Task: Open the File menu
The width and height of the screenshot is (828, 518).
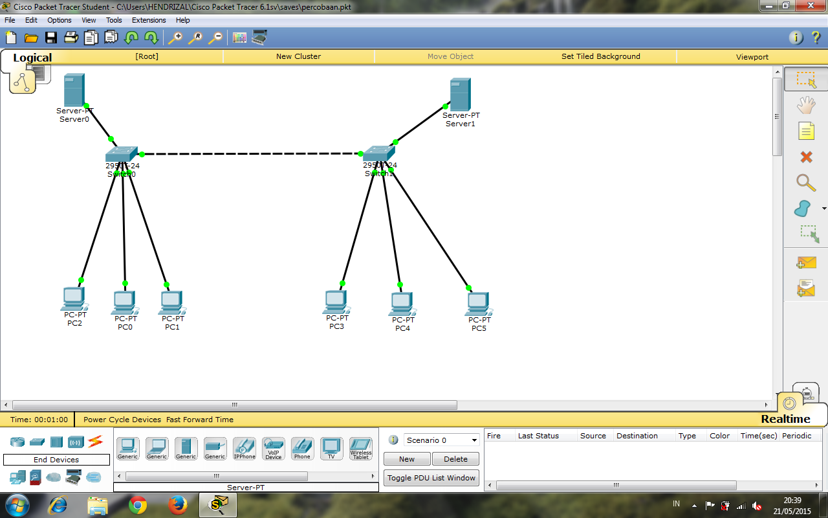Action: 10,20
